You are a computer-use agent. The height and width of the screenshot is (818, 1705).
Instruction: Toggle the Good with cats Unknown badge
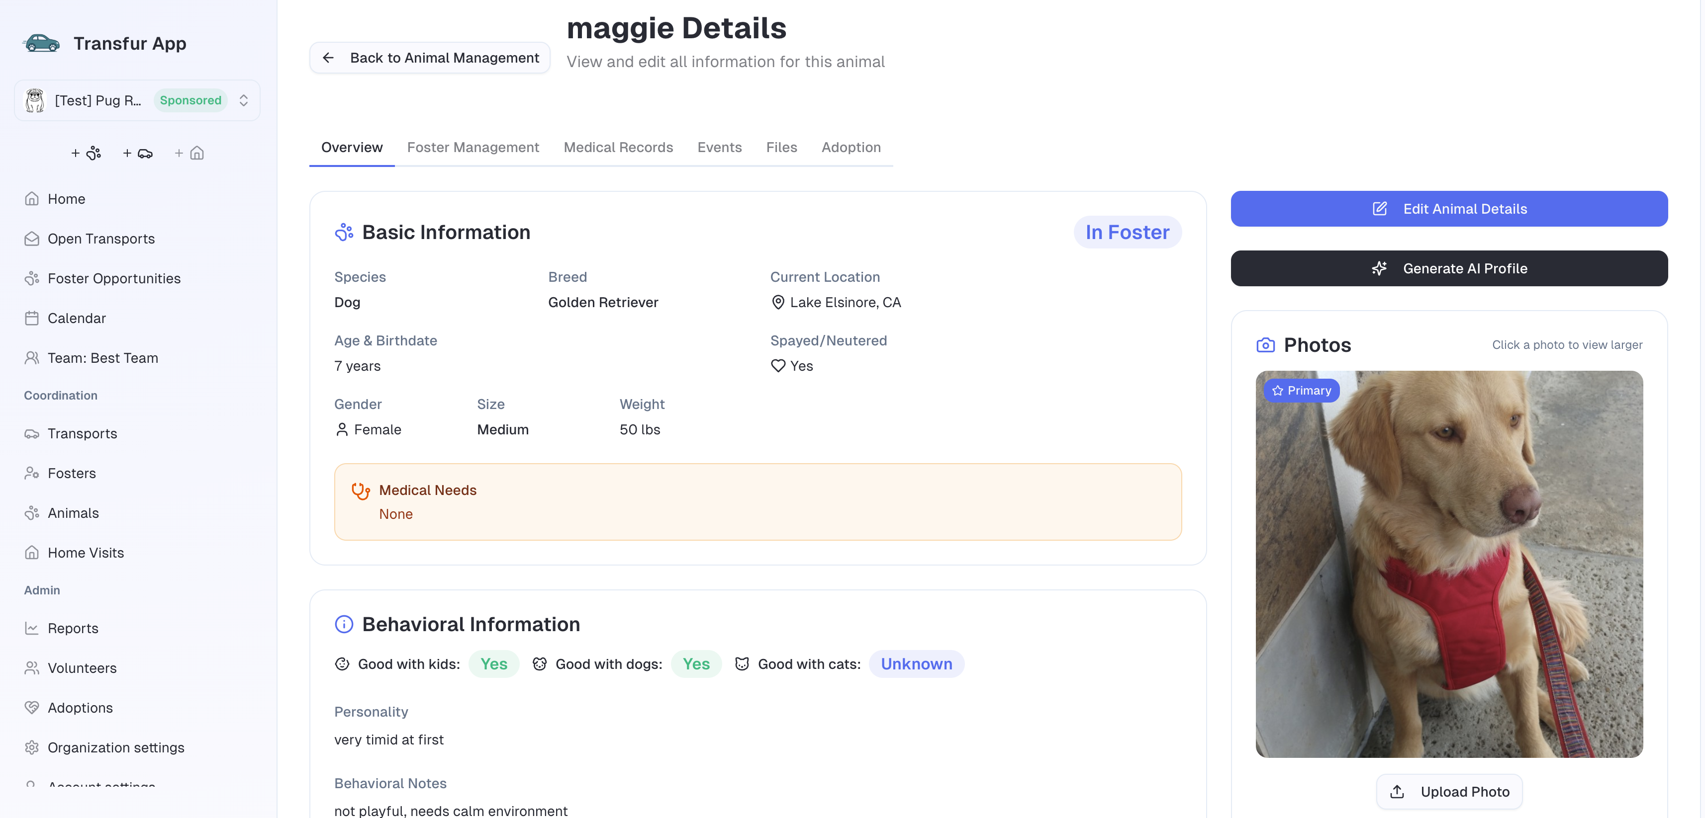tap(916, 664)
